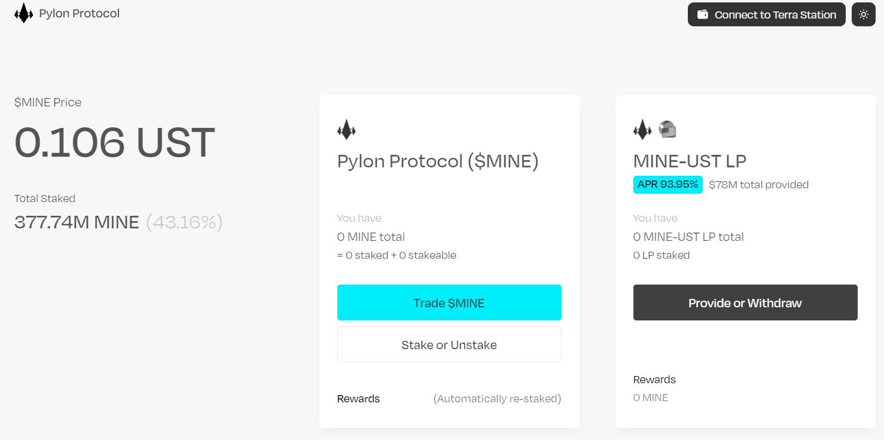Click the APR 93.95% badge
884x440 pixels.
pos(667,185)
